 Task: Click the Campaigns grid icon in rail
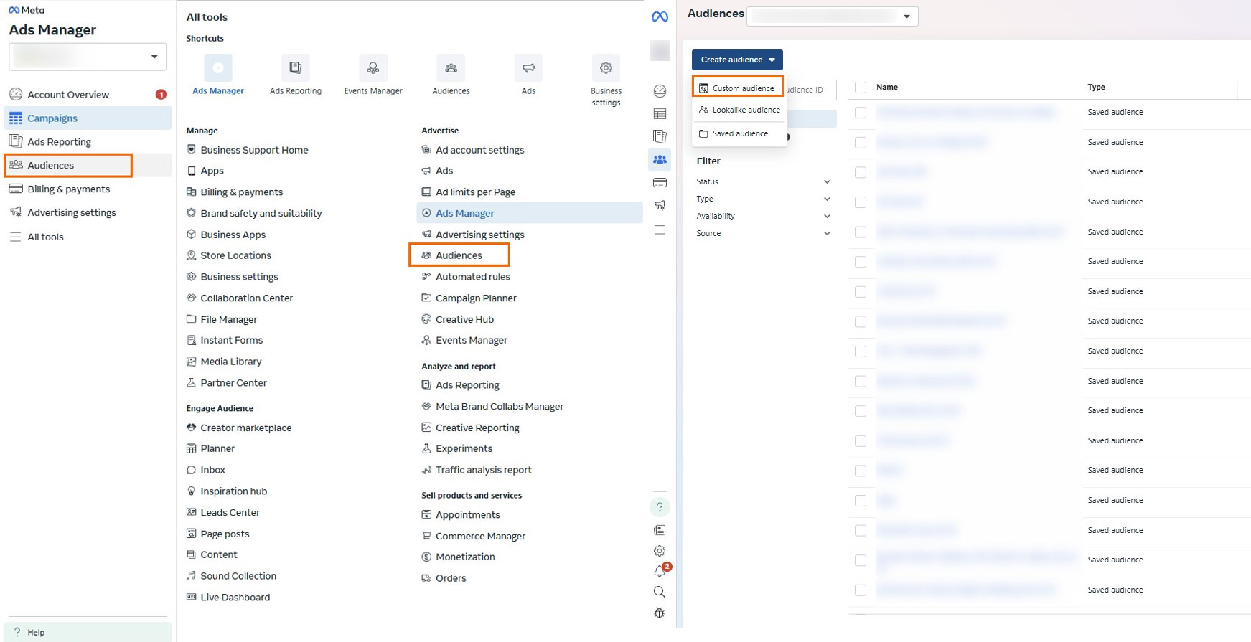click(x=660, y=114)
